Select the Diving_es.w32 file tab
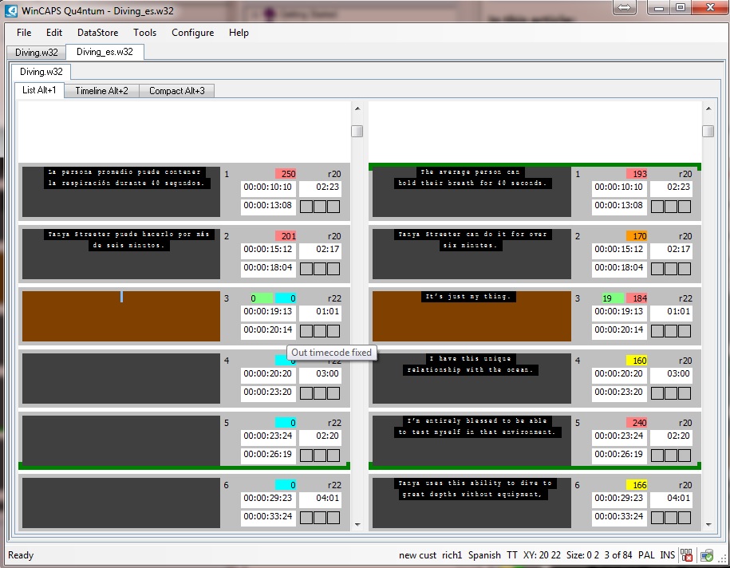730x568 pixels. click(105, 52)
